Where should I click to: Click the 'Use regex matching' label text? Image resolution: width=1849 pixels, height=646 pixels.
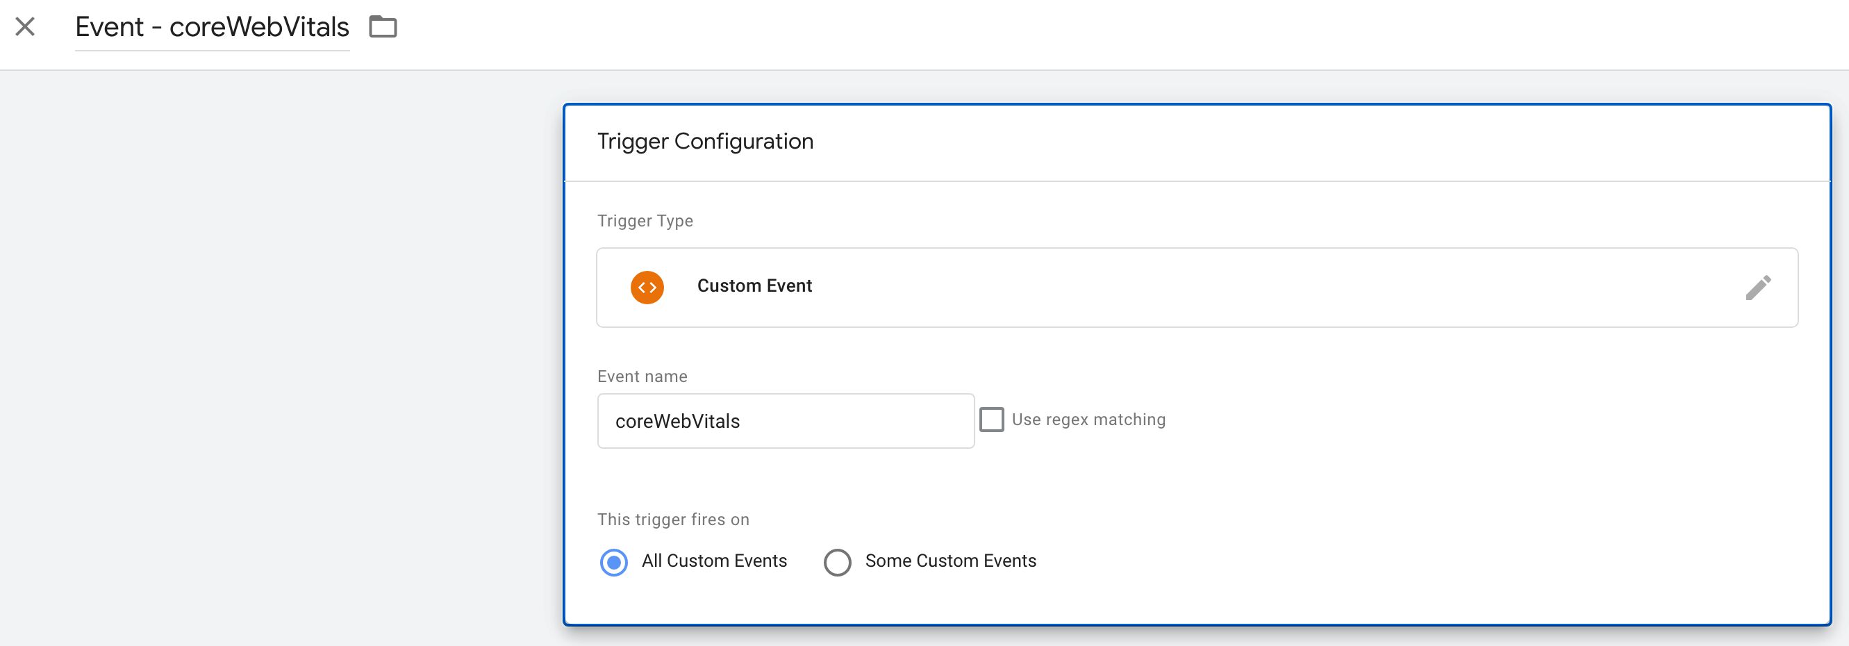click(x=1088, y=419)
